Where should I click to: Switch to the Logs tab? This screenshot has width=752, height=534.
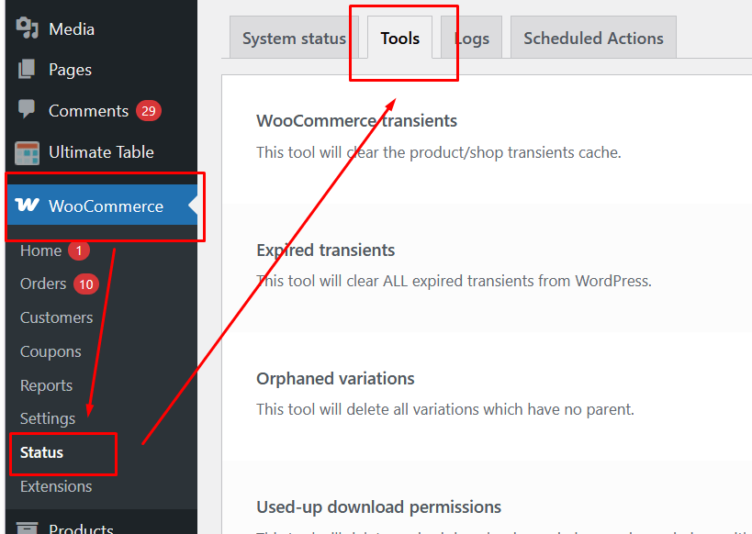(471, 38)
